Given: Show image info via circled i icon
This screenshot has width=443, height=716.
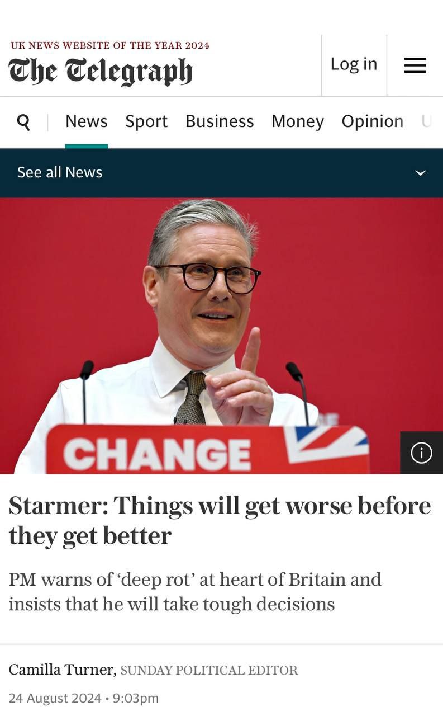Looking at the screenshot, I should 421,453.
